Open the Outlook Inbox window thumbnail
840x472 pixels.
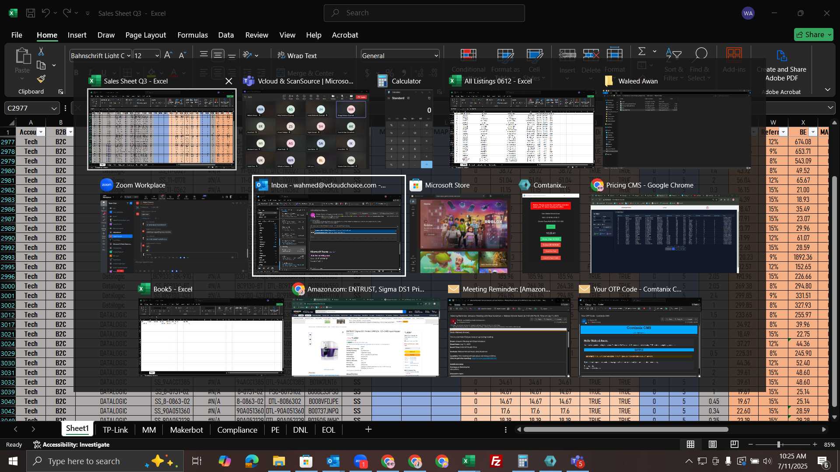pos(329,233)
